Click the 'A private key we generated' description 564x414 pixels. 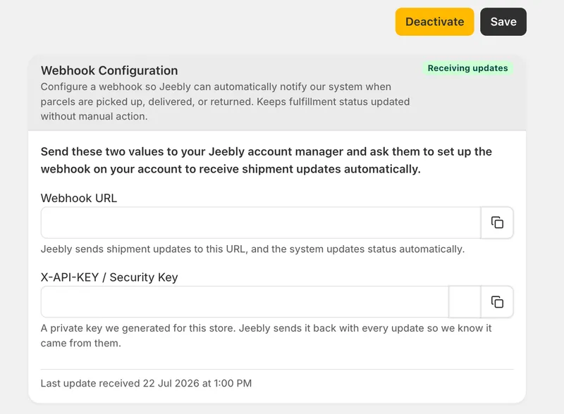(266, 335)
